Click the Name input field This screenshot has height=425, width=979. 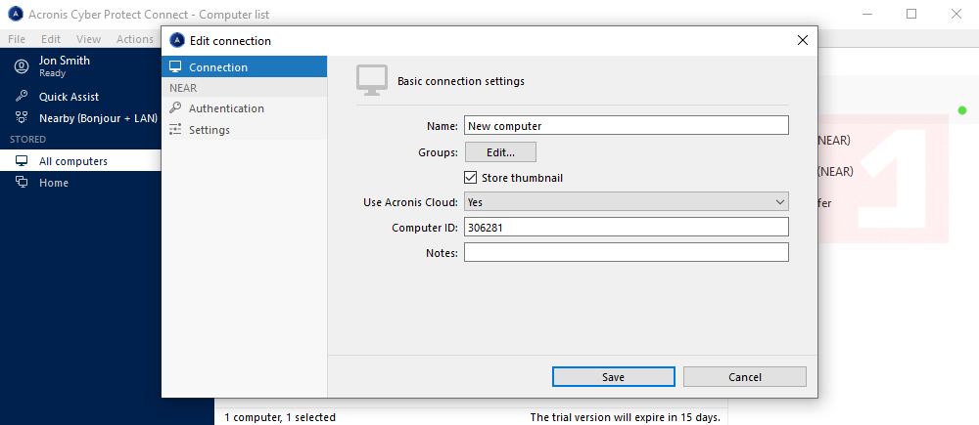click(x=626, y=125)
